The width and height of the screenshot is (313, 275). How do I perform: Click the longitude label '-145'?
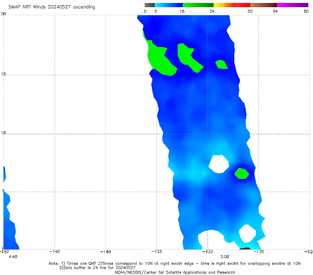[55, 252]
